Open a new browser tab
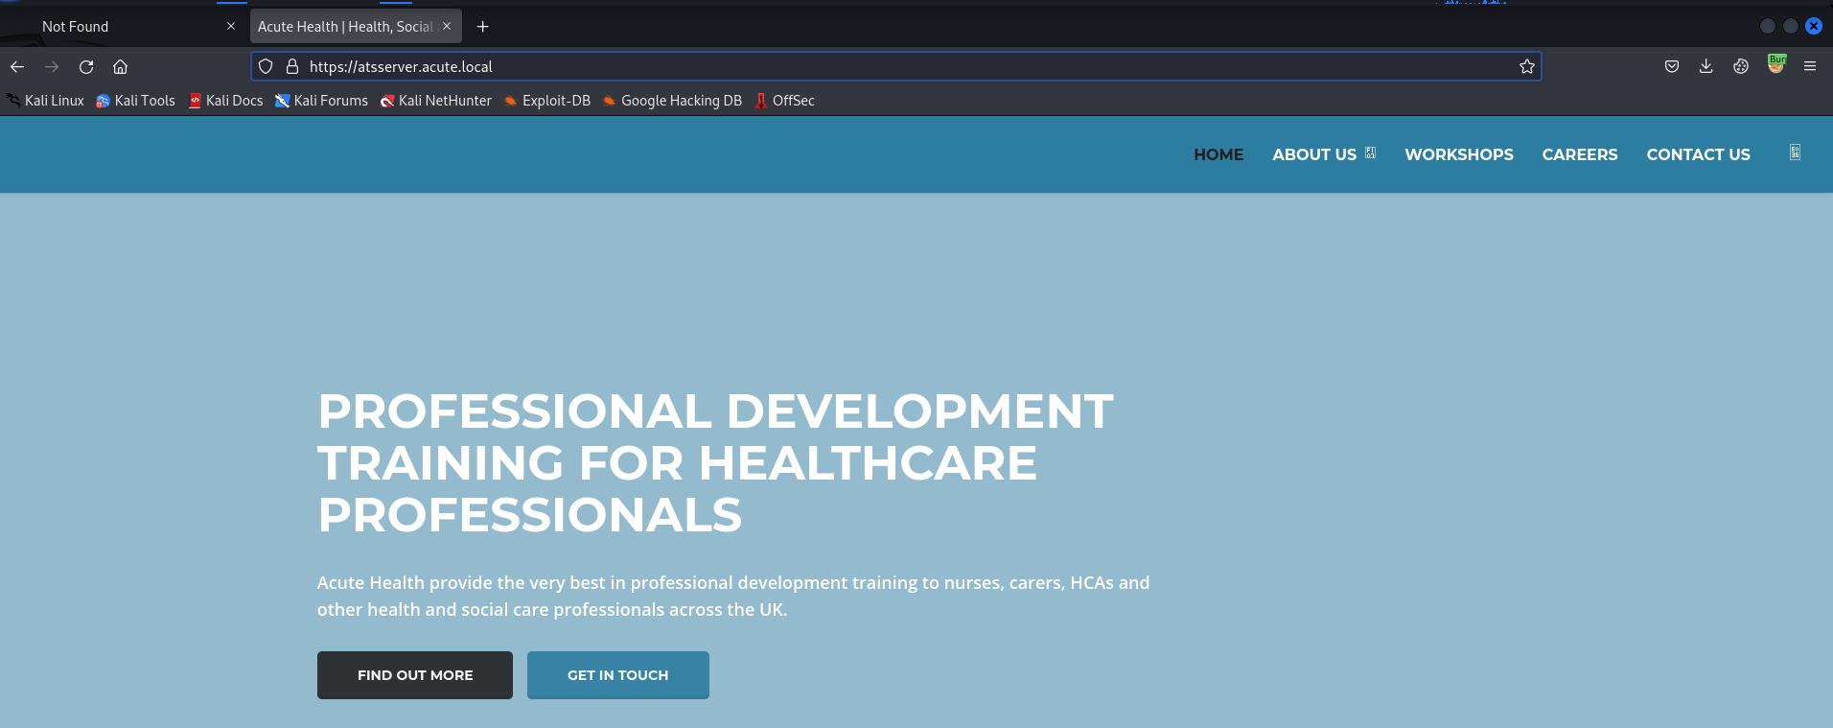The image size is (1833, 728). pos(483,27)
